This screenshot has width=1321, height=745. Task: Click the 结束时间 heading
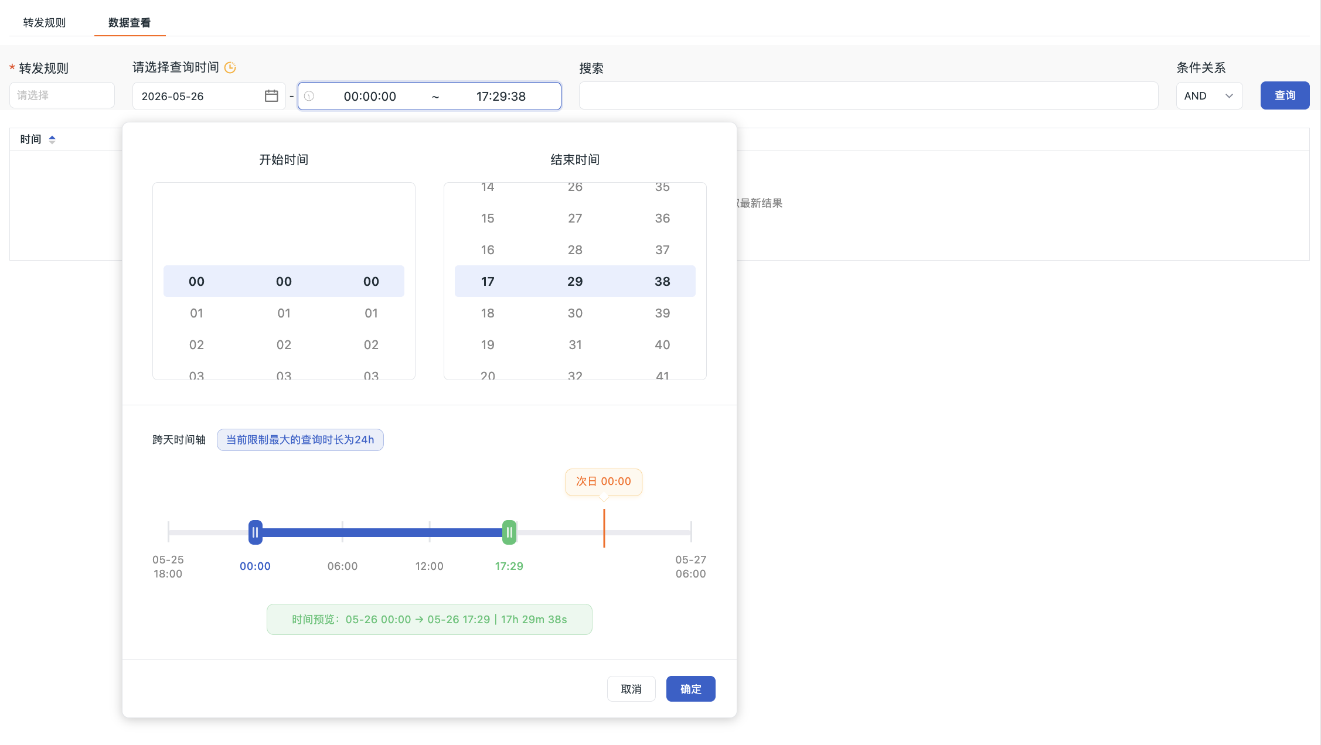click(575, 160)
